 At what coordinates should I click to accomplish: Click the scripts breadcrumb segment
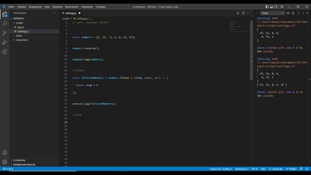[66, 18]
